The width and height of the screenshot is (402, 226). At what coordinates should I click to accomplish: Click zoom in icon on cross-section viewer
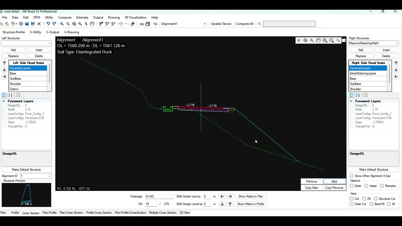(325, 40)
